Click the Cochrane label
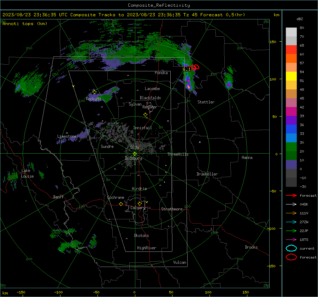This screenshot has height=297, width=318. 116,197
